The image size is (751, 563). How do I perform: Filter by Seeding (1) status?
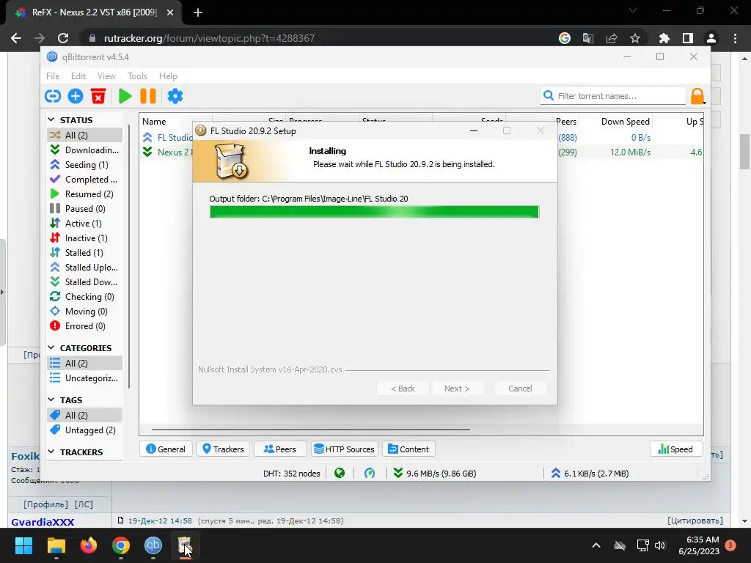point(85,165)
